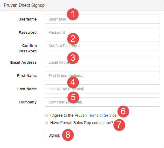Click the red number 2 marker
Viewport: 164px width, 148px height.
[x=72, y=39]
